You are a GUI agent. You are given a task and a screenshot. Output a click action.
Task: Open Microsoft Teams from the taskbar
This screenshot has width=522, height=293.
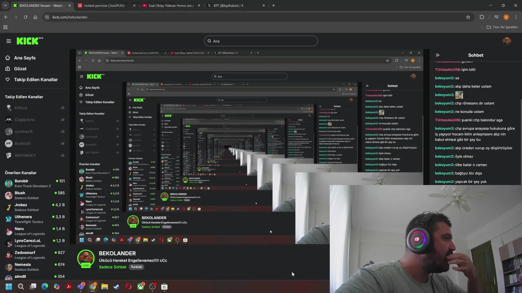click(81, 286)
